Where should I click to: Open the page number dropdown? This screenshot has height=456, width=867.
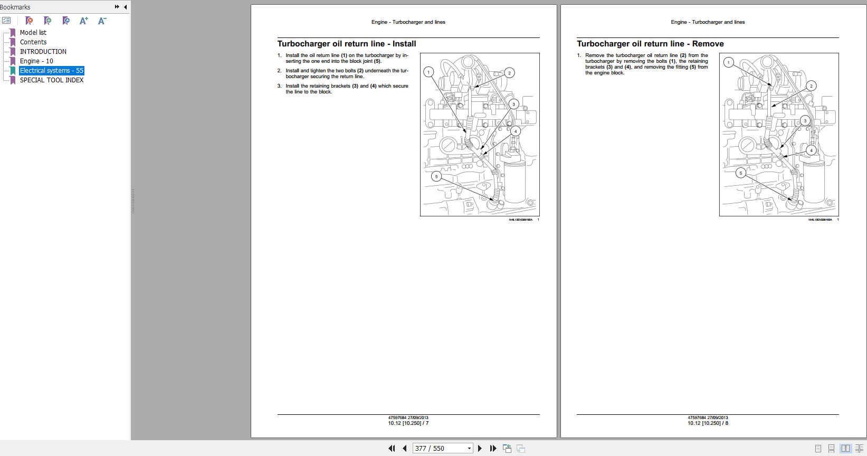pyautogui.click(x=469, y=448)
